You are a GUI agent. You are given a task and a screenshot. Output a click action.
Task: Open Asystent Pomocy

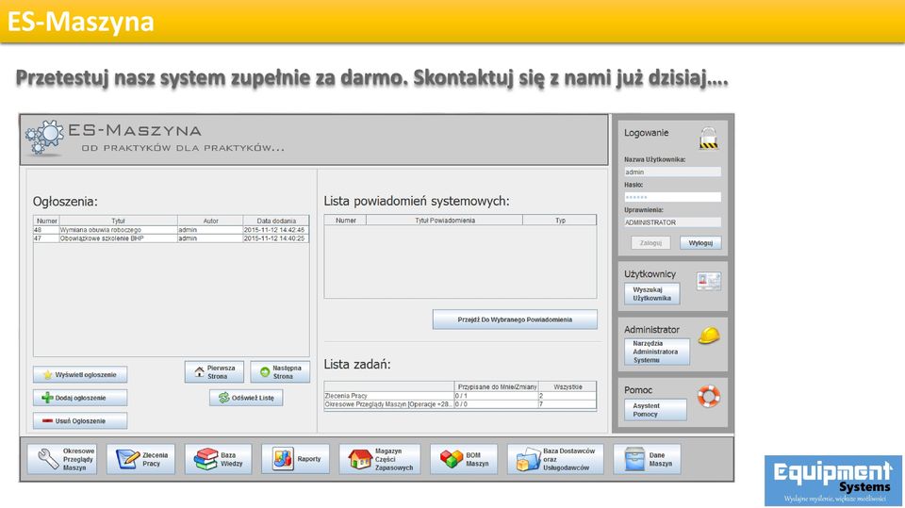(x=655, y=410)
